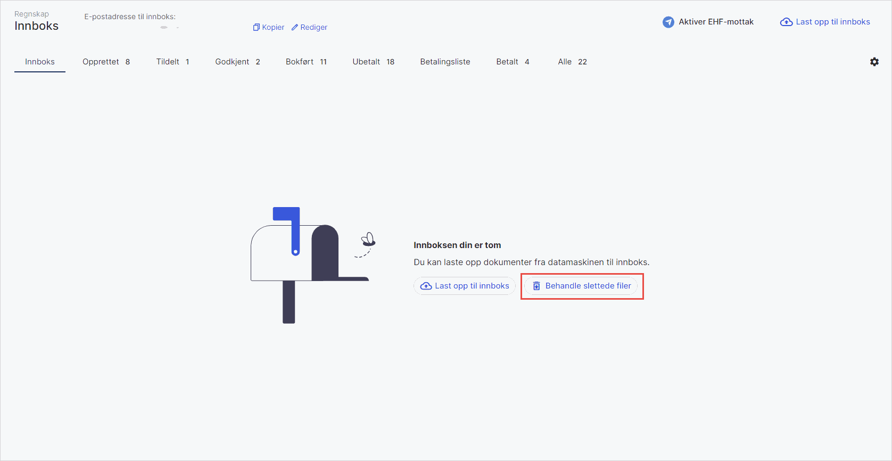Open the Bokført tab

(x=306, y=62)
